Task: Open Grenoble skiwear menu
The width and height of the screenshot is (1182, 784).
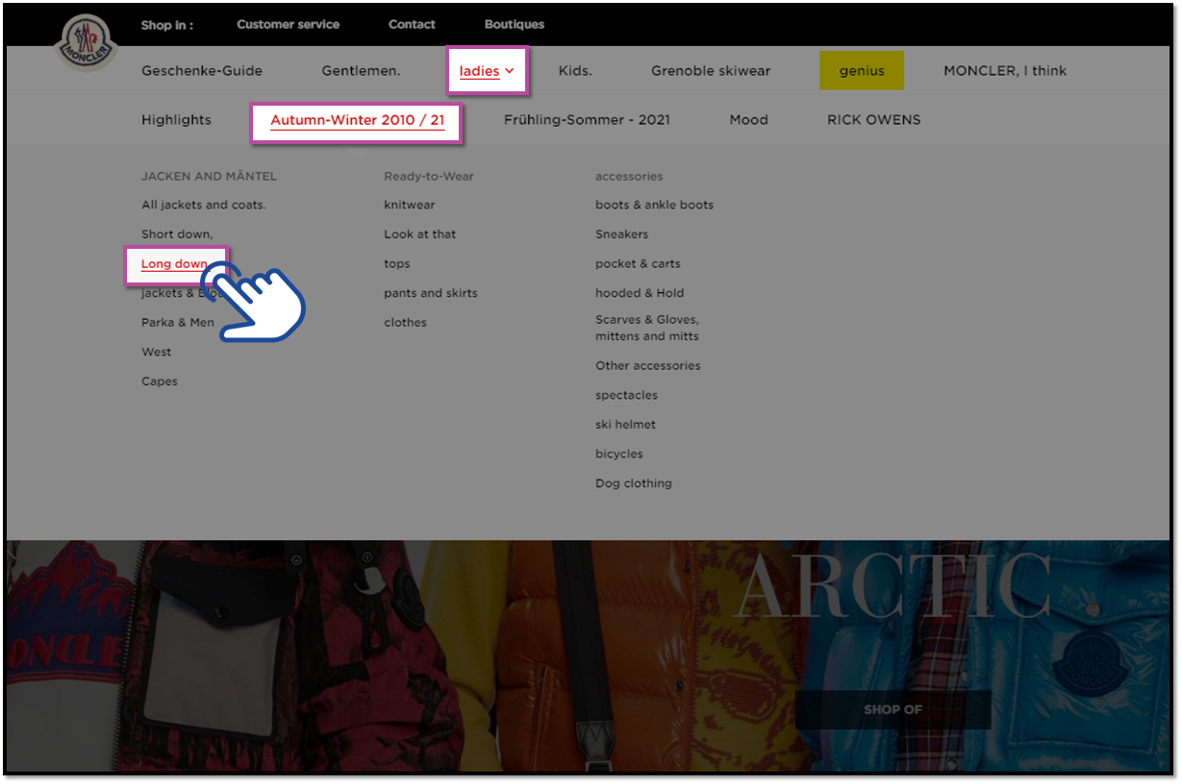Action: click(x=711, y=71)
